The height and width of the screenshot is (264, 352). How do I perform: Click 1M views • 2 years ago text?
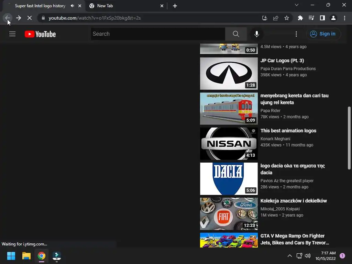[x=282, y=215]
